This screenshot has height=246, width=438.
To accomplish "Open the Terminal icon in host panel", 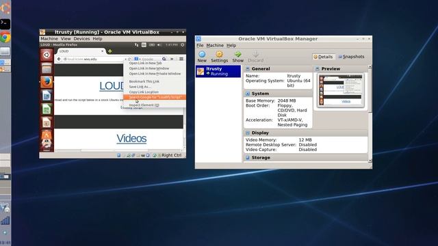I will pyautogui.click(x=5, y=24).
